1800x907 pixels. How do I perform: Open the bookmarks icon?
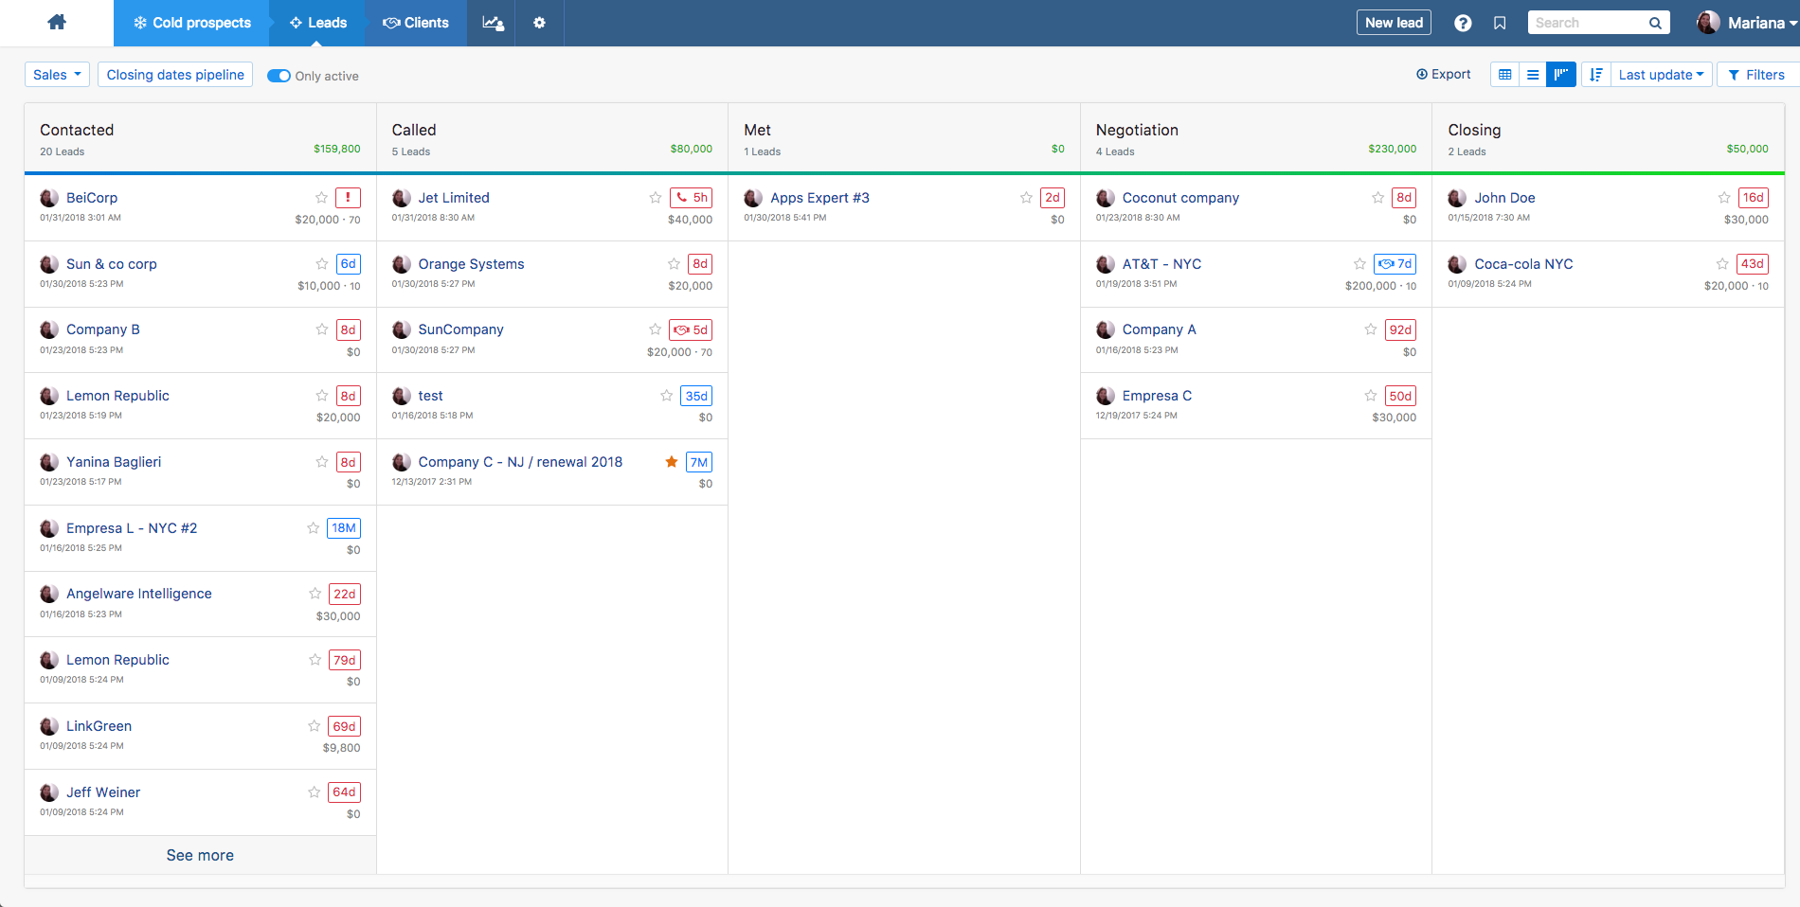pyautogui.click(x=1500, y=23)
